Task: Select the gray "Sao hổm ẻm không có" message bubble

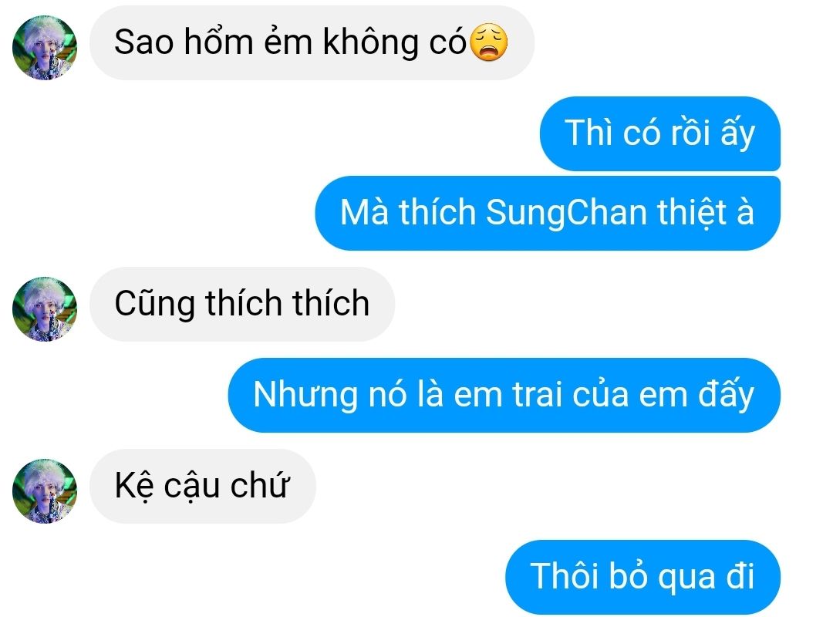Action: tap(312, 43)
